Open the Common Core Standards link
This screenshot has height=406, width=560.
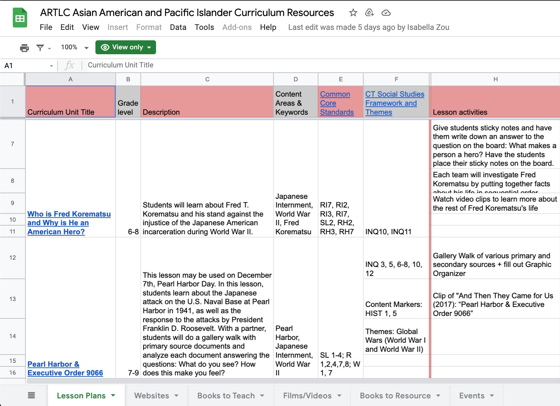[337, 103]
